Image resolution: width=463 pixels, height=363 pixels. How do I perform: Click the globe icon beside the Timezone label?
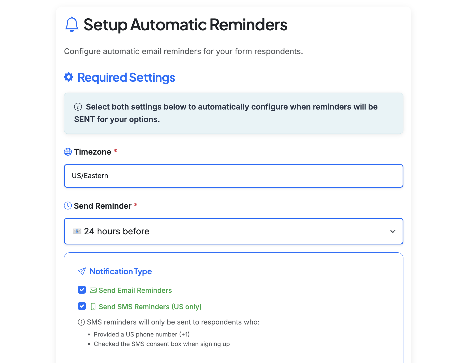tap(68, 152)
